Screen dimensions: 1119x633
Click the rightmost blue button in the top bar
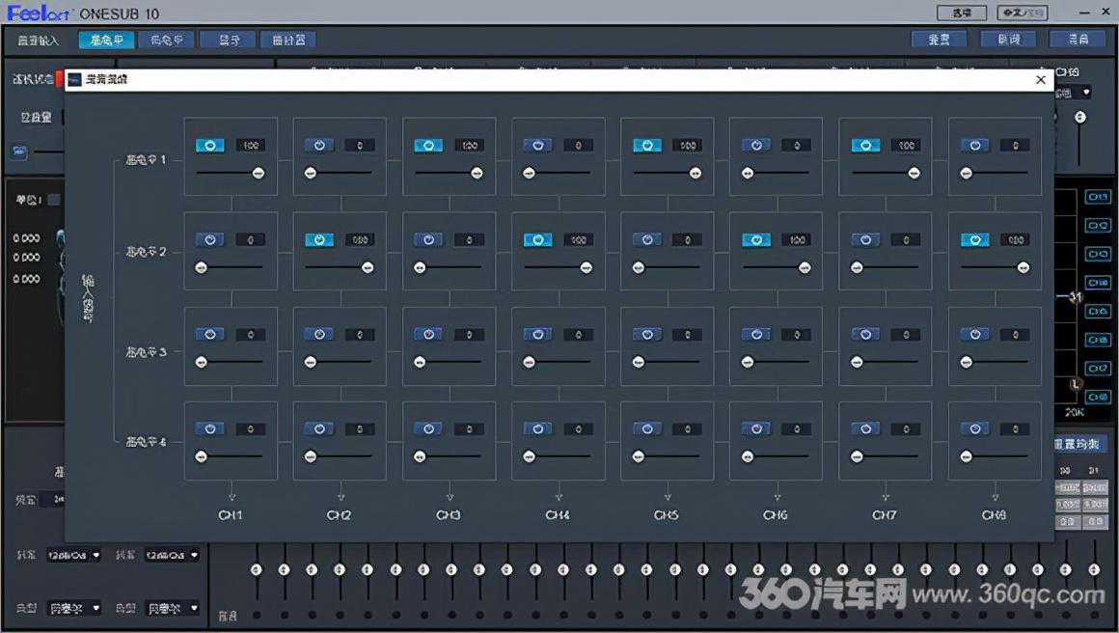click(1078, 40)
